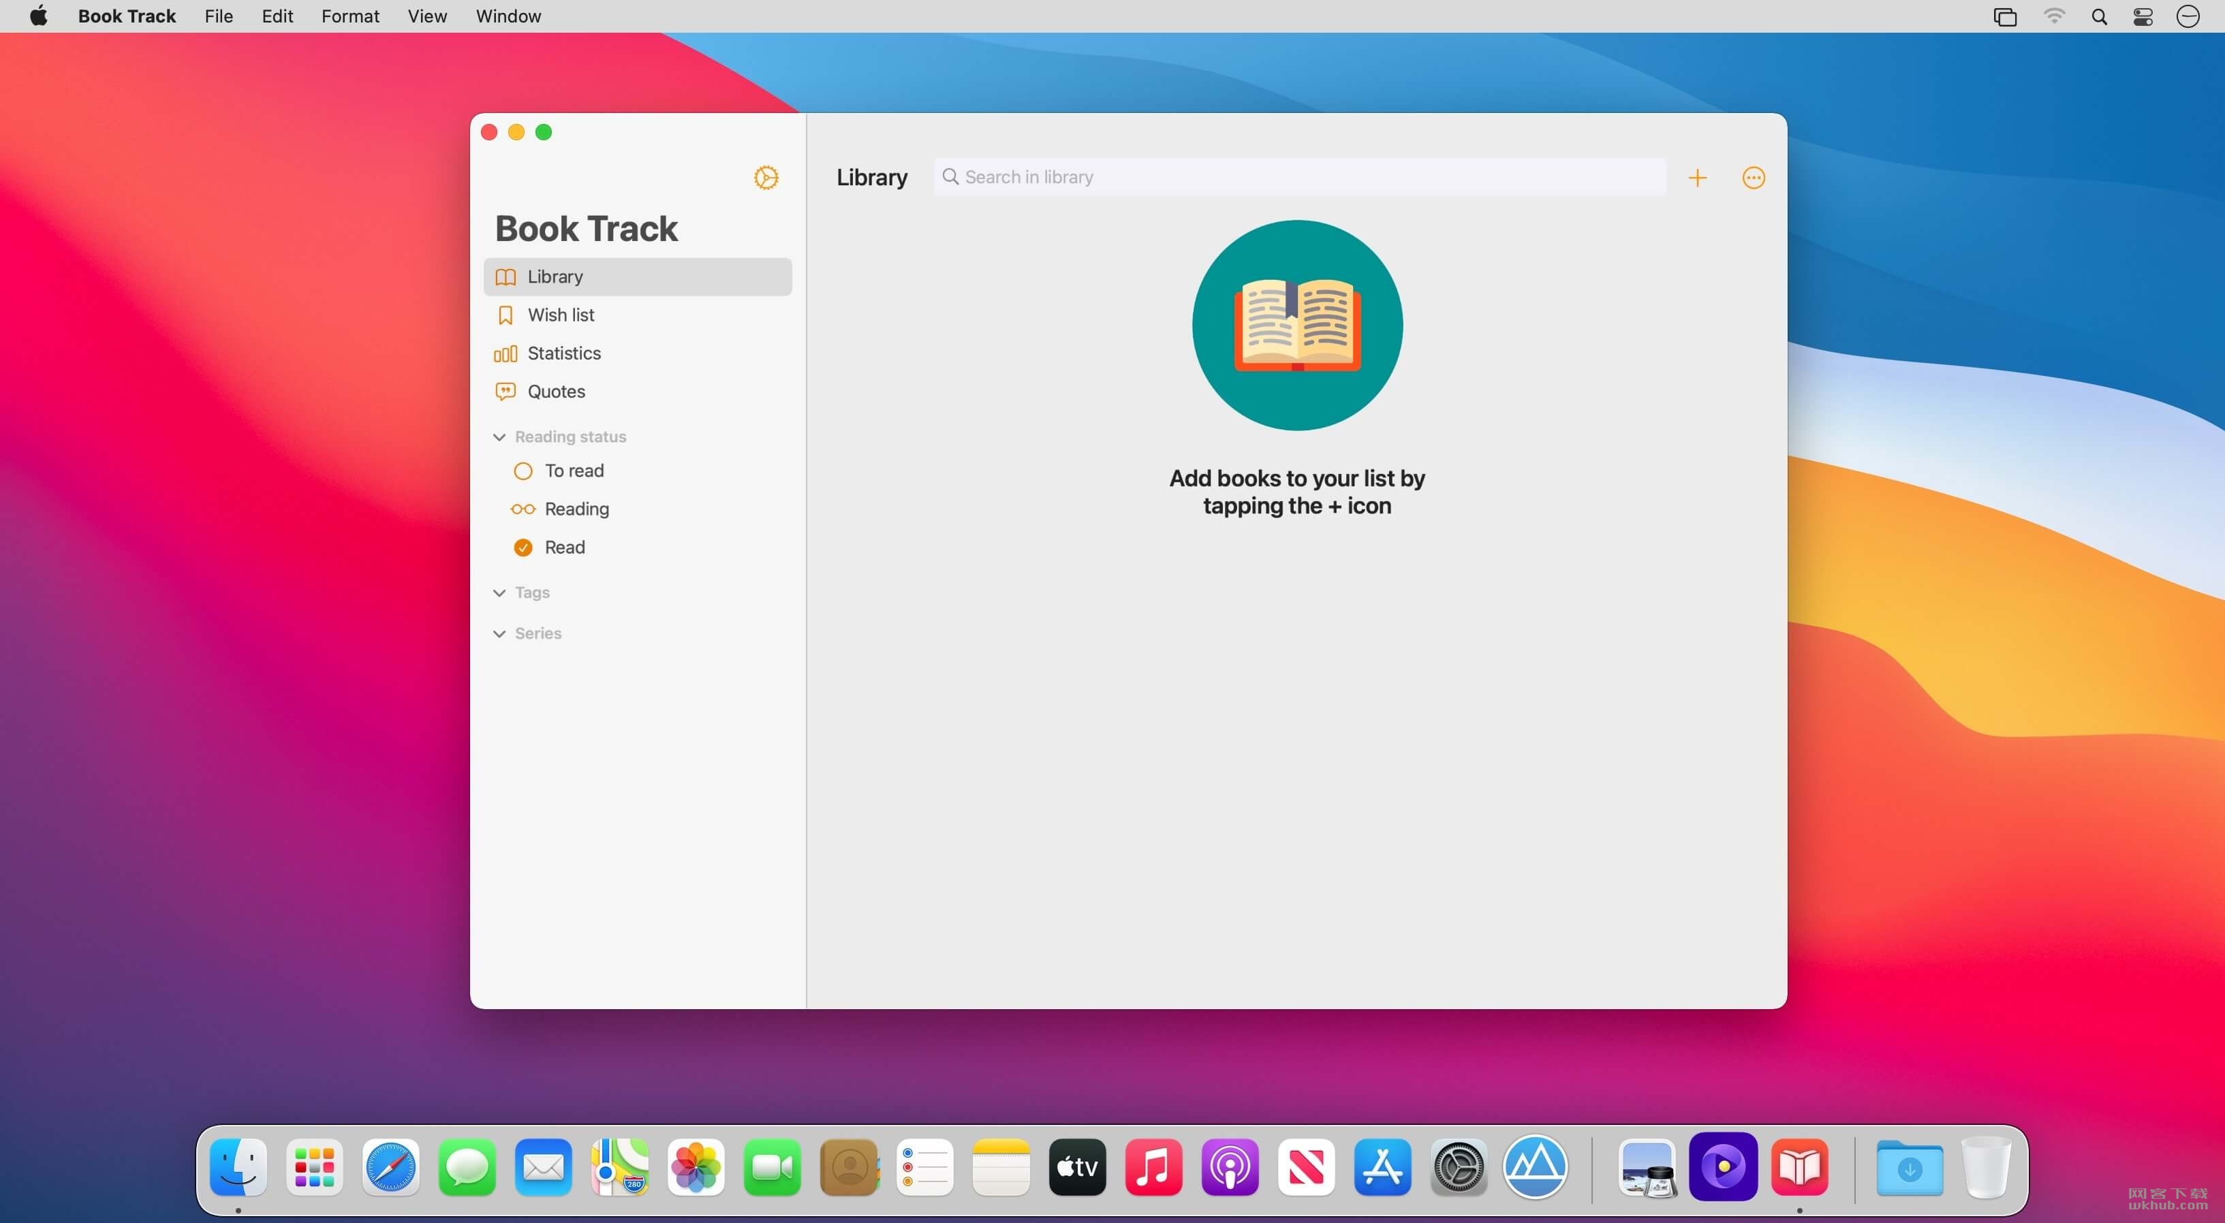Screen dimensions: 2225x1223
Task: Launch Safari from the Dock
Action: coord(390,1167)
